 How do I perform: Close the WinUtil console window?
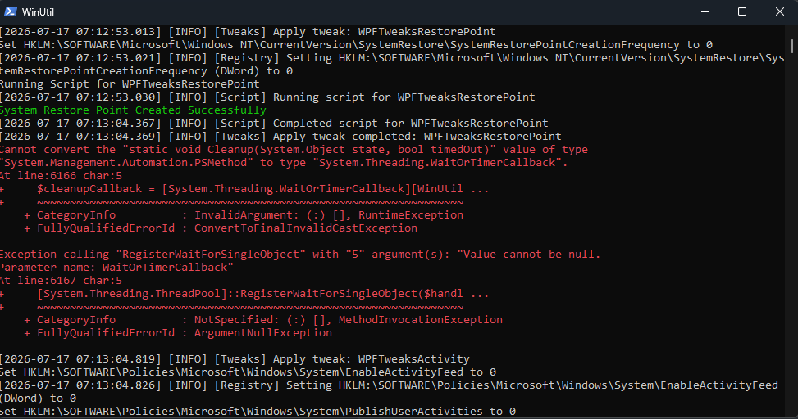[x=779, y=11]
